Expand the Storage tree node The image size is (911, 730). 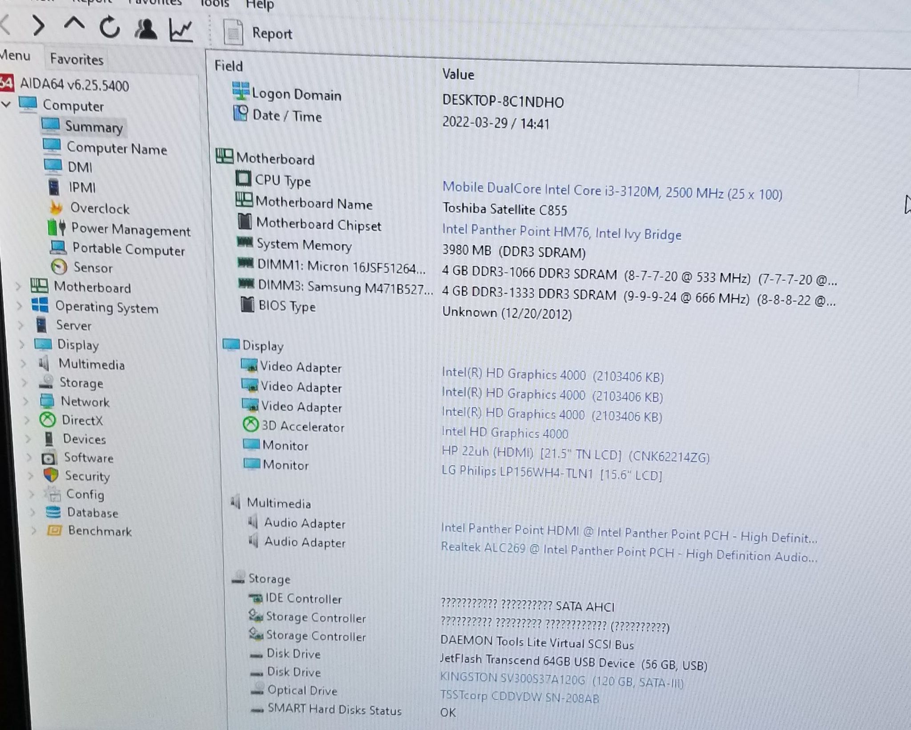24,382
